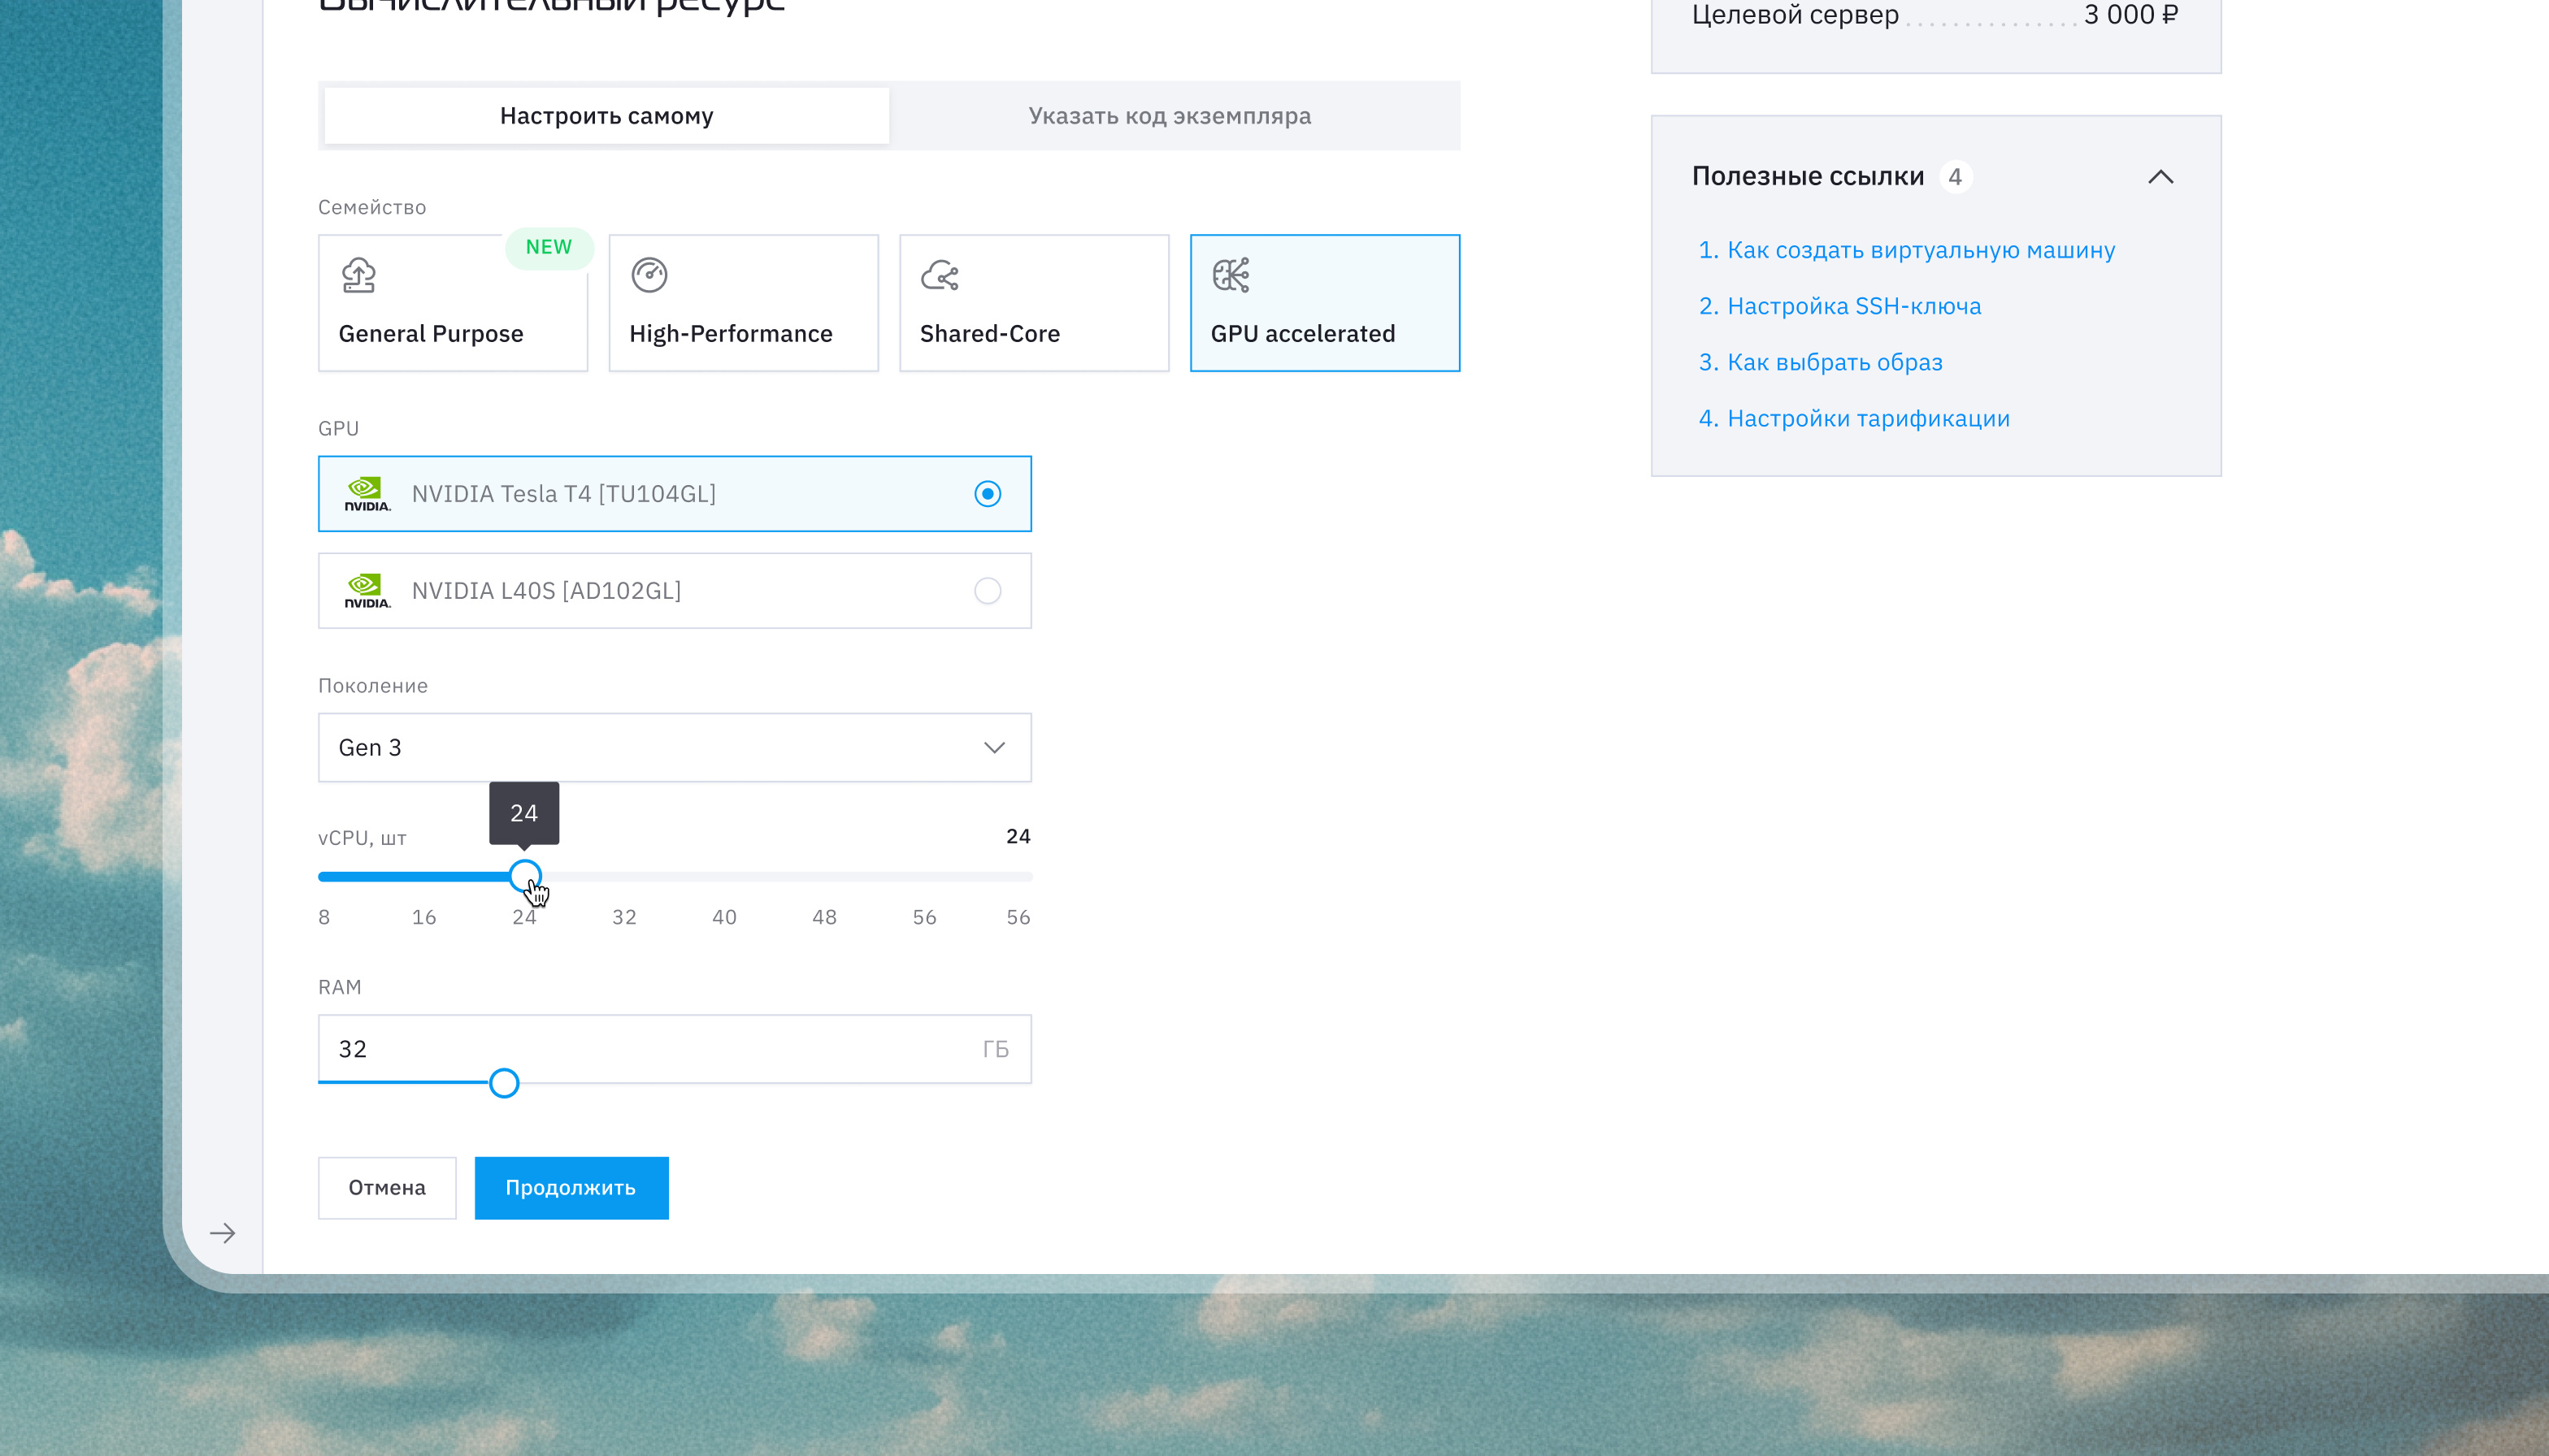Click the GPU accelerated chip icon
2549x1456 pixels.
[x=1231, y=275]
